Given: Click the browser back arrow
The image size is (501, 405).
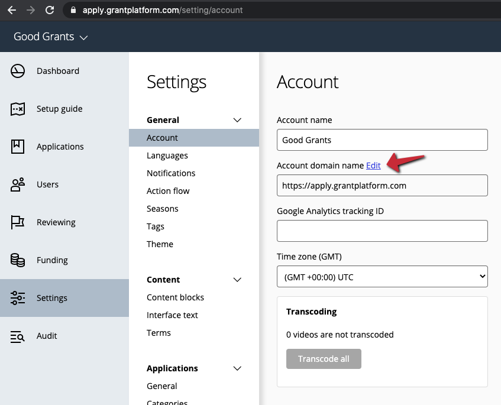Looking at the screenshot, I should [x=12, y=10].
